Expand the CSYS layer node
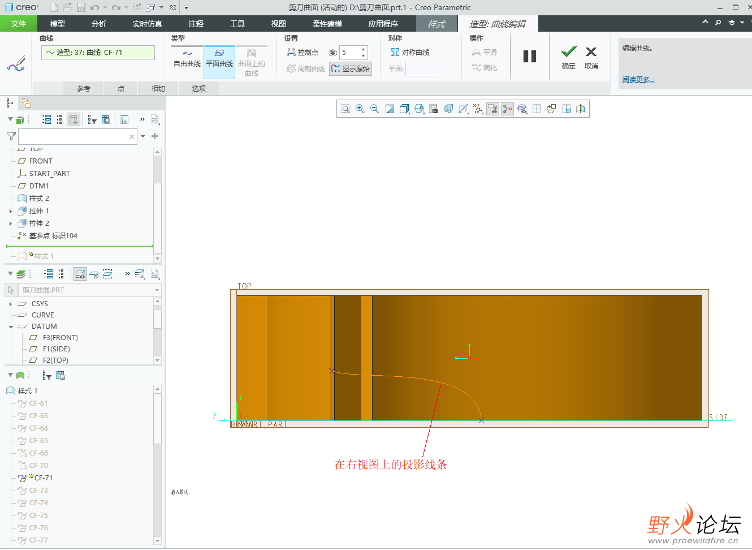 [x=11, y=304]
